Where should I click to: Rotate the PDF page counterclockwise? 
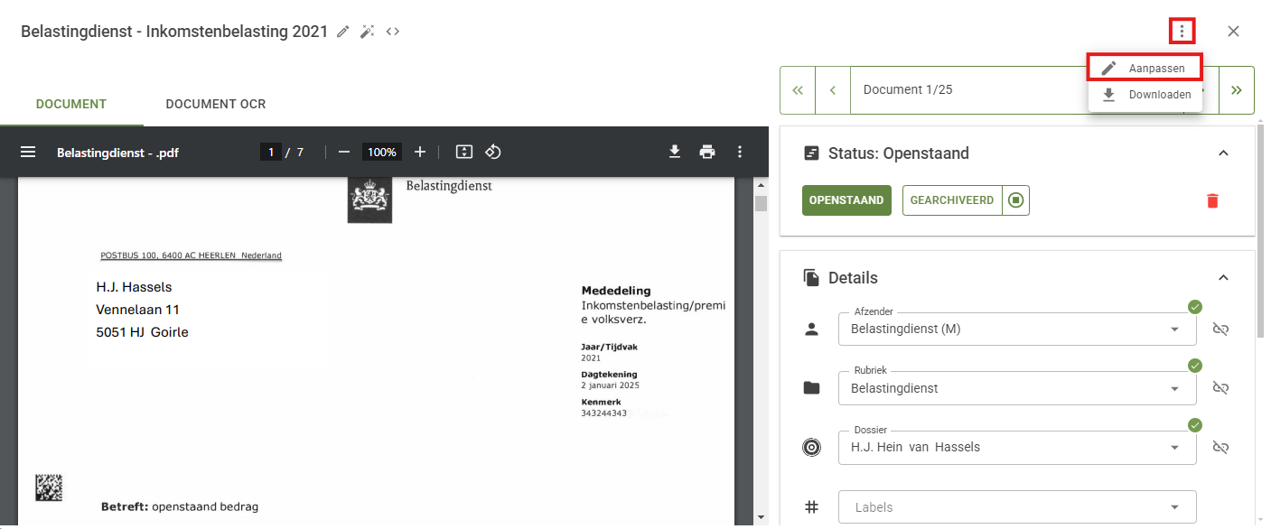(x=493, y=152)
